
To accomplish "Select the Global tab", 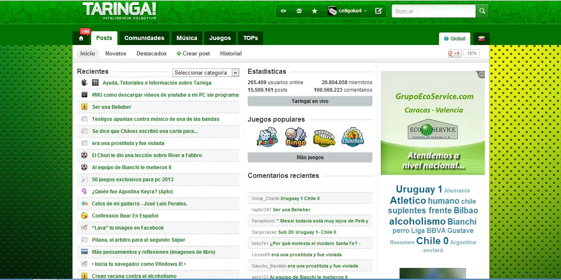I will [454, 38].
